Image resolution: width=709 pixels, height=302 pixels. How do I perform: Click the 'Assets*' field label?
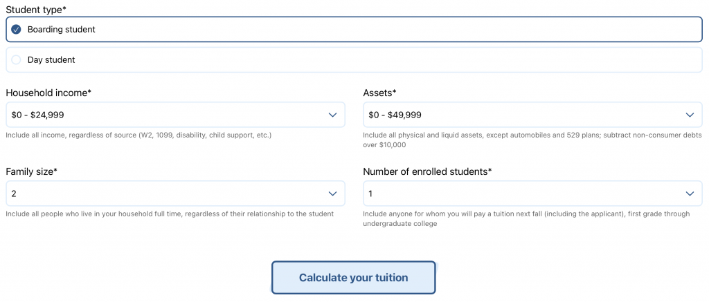pos(379,93)
